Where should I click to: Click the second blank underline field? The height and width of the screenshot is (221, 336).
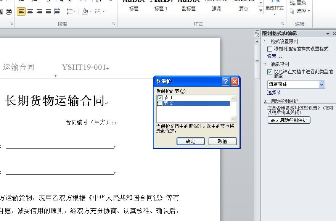click(x=60, y=173)
